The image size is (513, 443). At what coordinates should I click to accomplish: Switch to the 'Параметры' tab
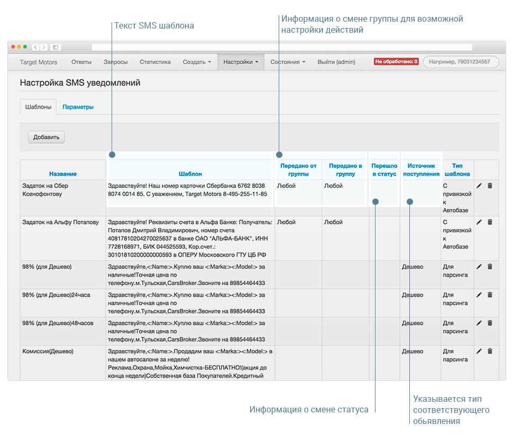pyautogui.click(x=78, y=107)
